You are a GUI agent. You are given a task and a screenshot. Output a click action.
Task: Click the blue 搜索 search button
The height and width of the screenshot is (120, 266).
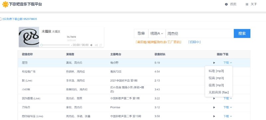click(242, 33)
